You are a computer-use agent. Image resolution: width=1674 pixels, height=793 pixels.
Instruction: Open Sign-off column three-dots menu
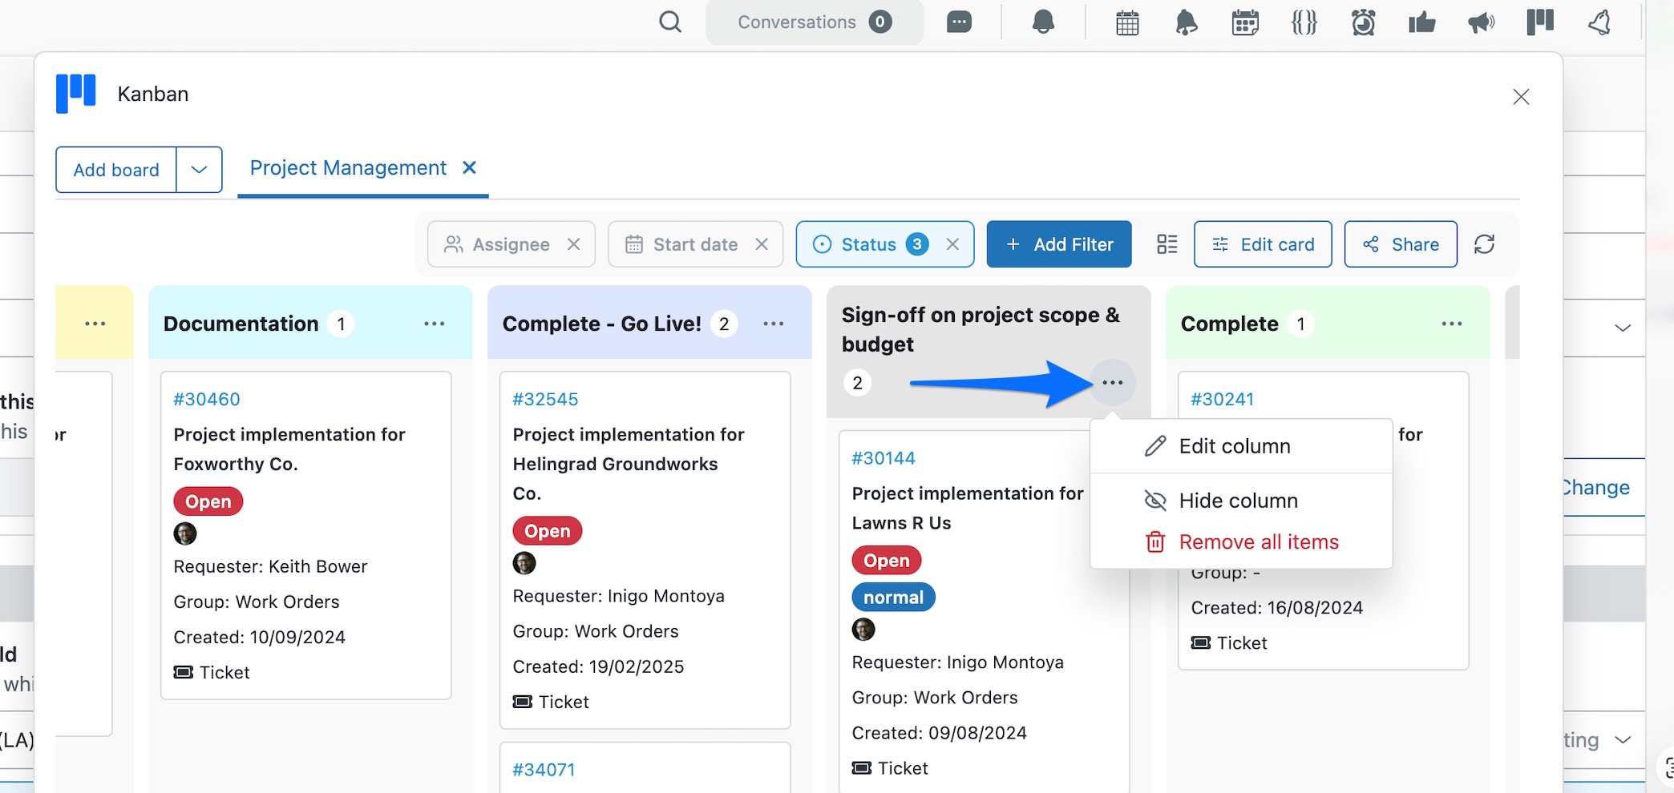1112,383
